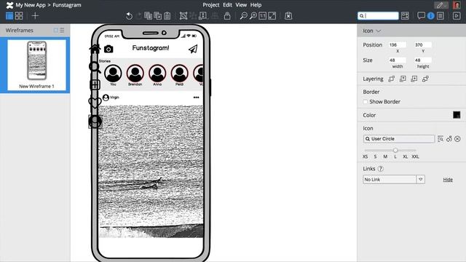Enable the Show Border checkbox
The height and width of the screenshot is (262, 466).
(366, 102)
